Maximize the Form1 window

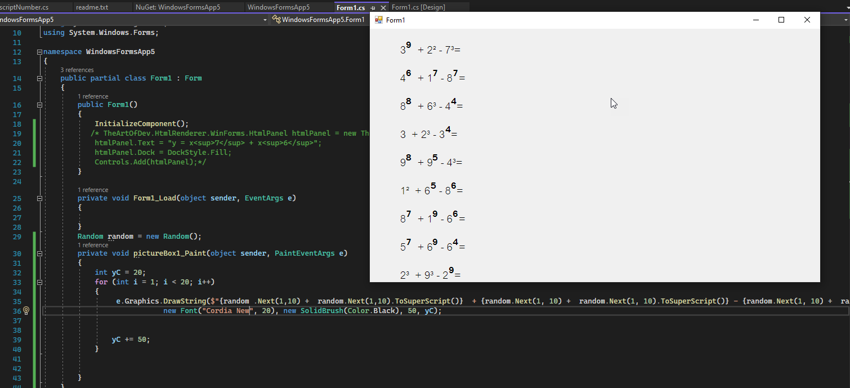(x=781, y=20)
